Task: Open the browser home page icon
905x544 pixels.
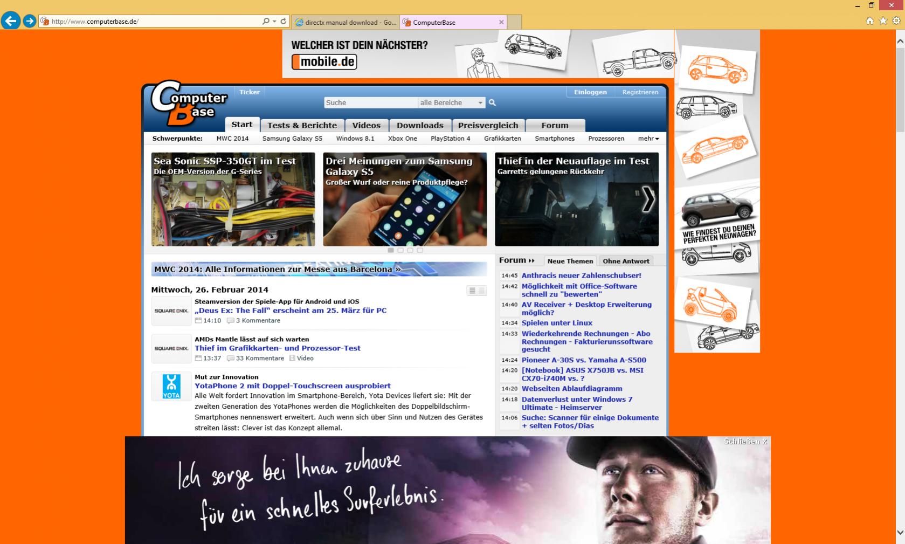Action: (x=870, y=21)
